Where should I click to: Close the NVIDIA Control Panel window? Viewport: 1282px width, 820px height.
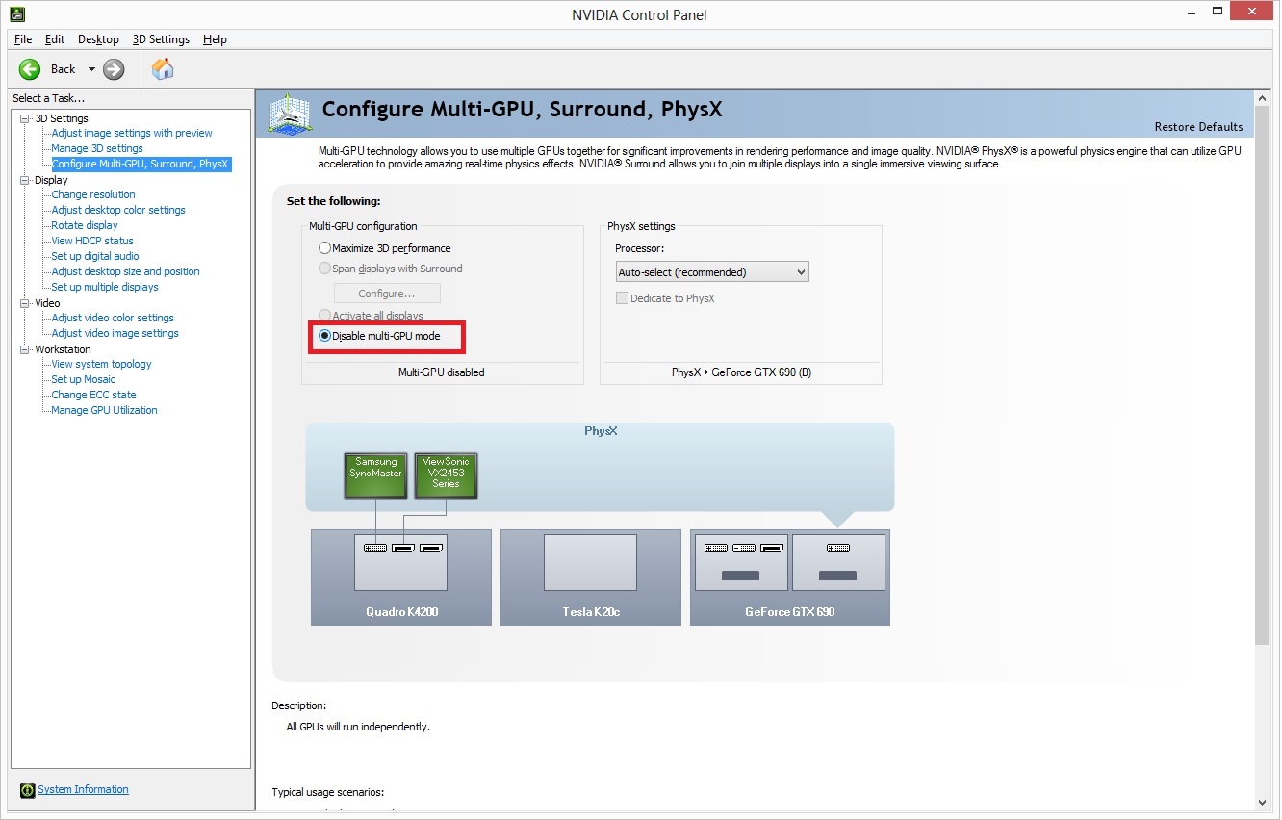(x=1251, y=12)
